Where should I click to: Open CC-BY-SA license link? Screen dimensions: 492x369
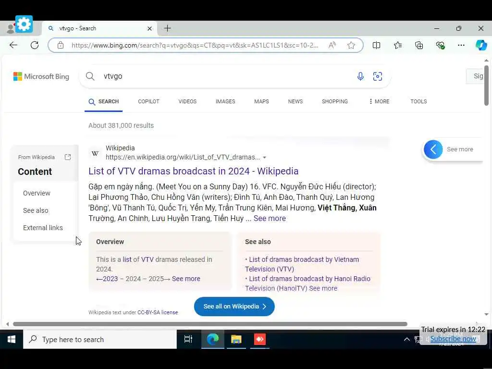tap(158, 312)
